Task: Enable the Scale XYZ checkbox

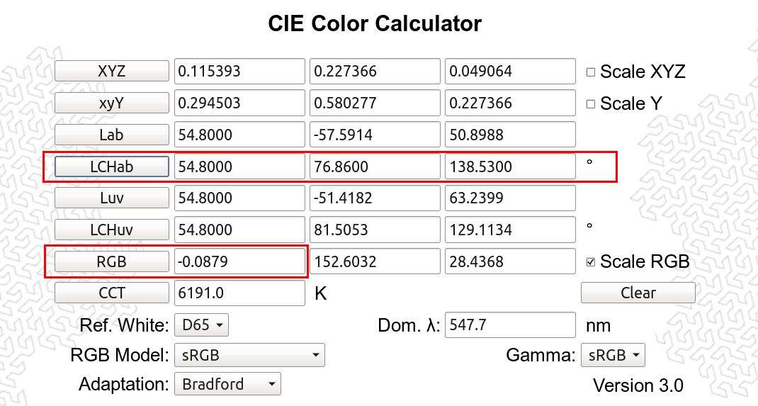Action: (590, 72)
